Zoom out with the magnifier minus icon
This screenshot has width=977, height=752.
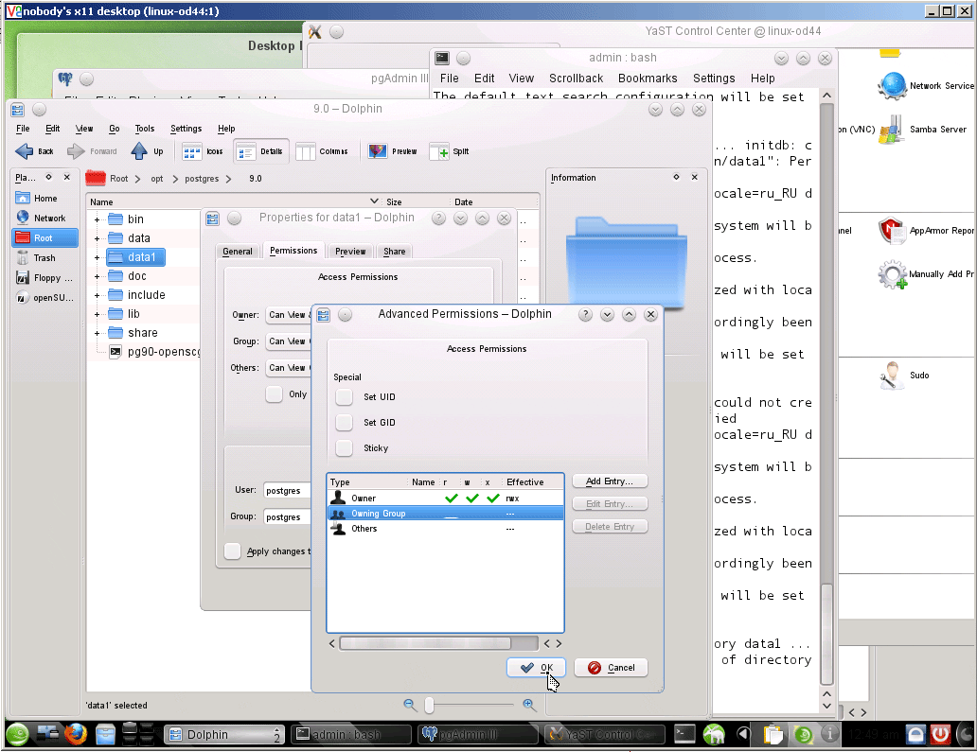(409, 705)
